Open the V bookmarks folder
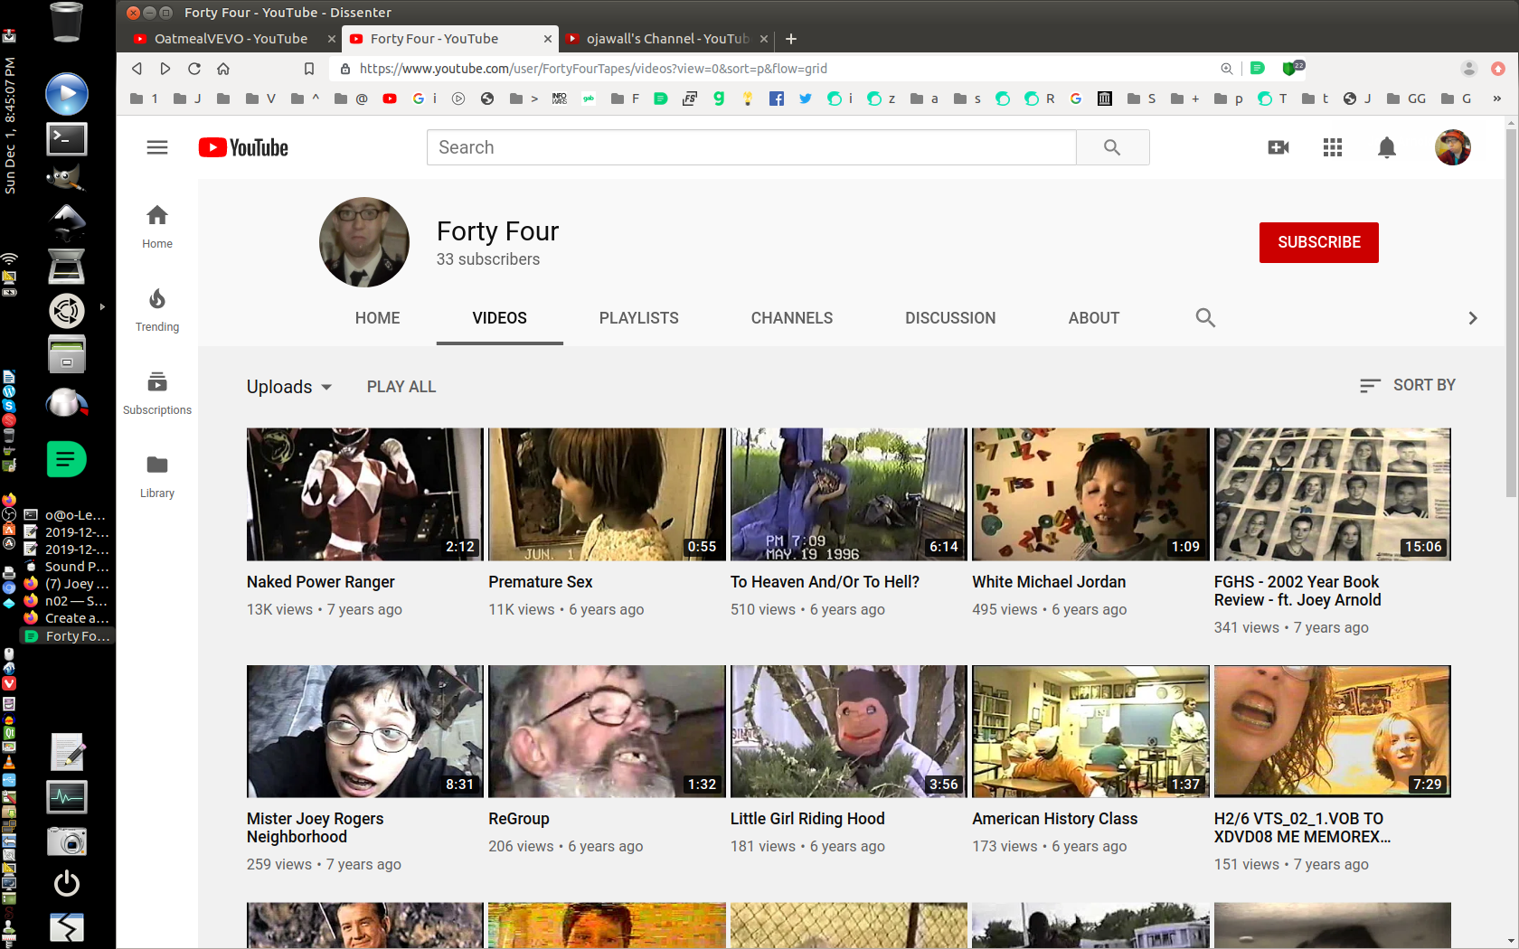1519x949 pixels. [x=260, y=99]
